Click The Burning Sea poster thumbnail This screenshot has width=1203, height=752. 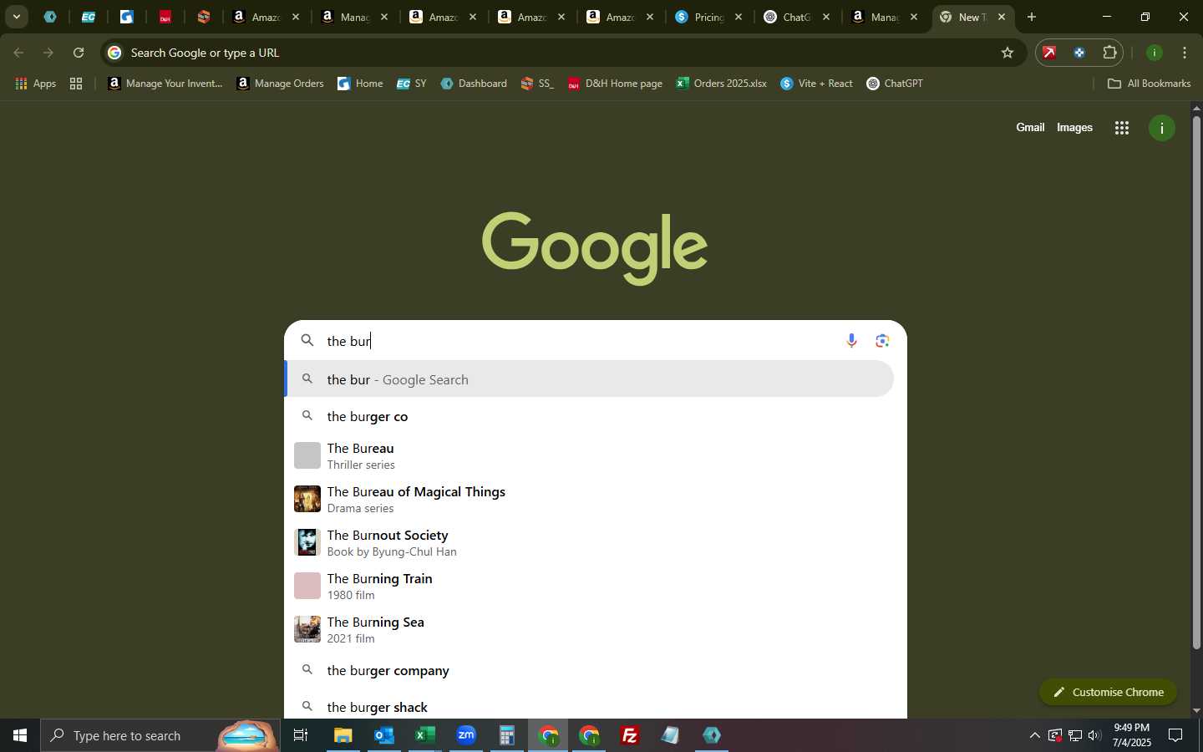point(307,629)
